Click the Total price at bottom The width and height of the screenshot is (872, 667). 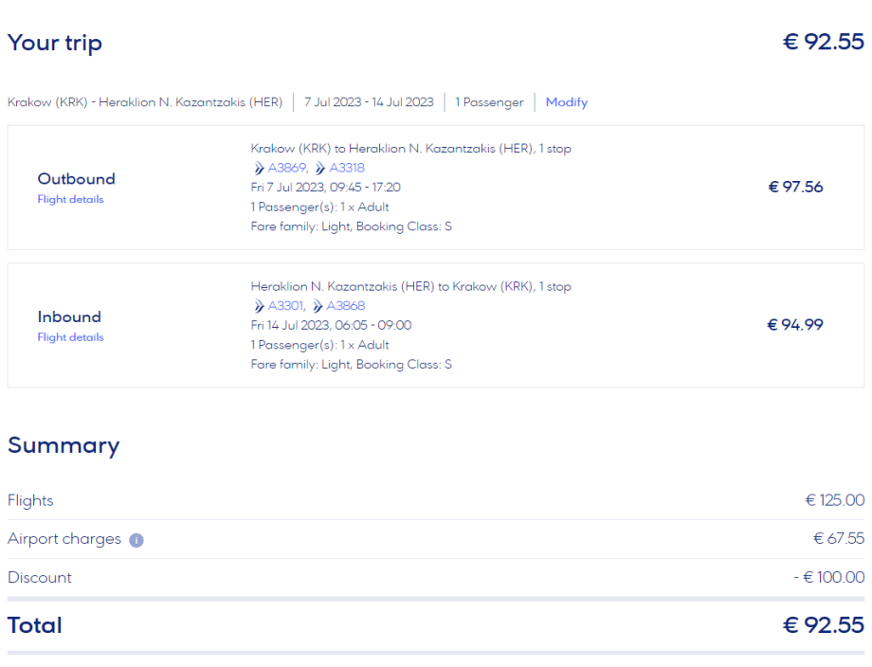point(823,625)
